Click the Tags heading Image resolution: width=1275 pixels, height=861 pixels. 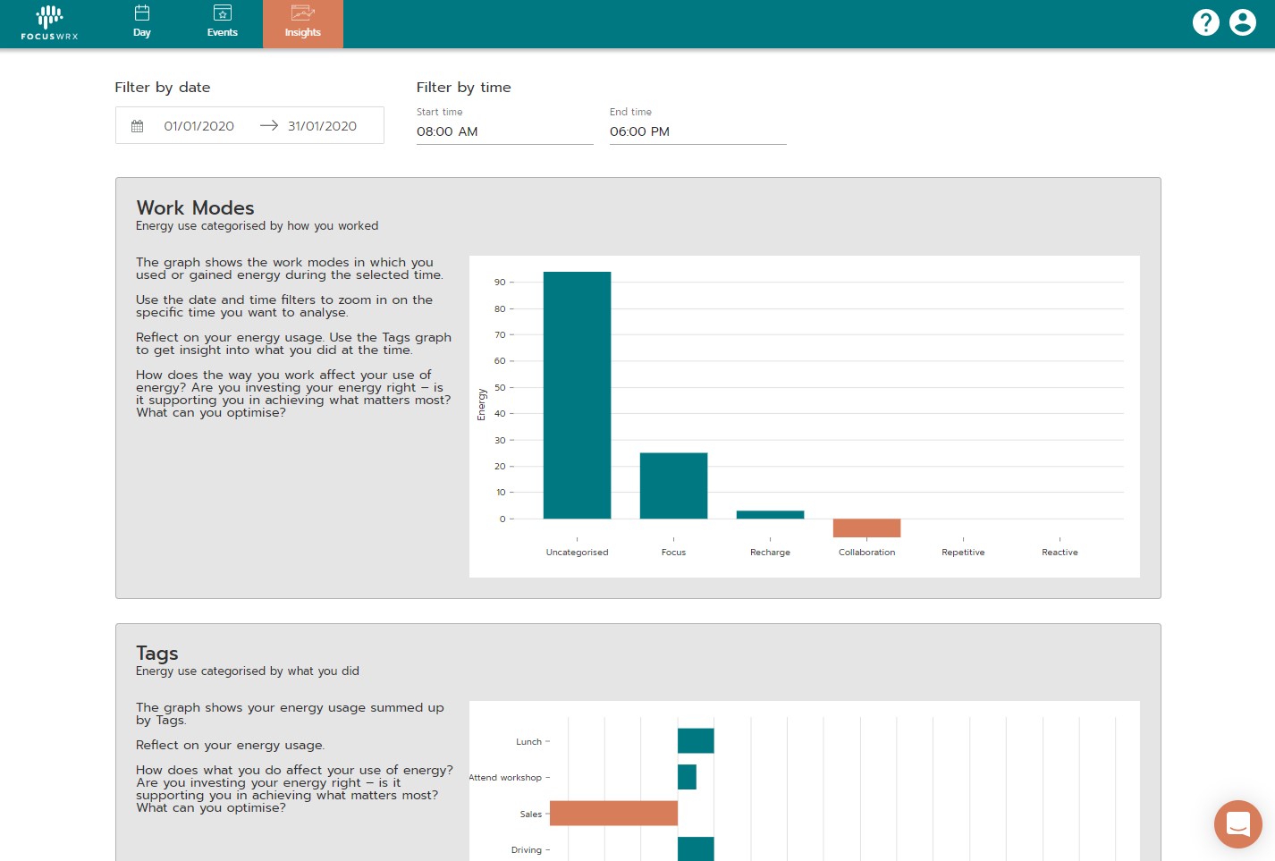(157, 654)
